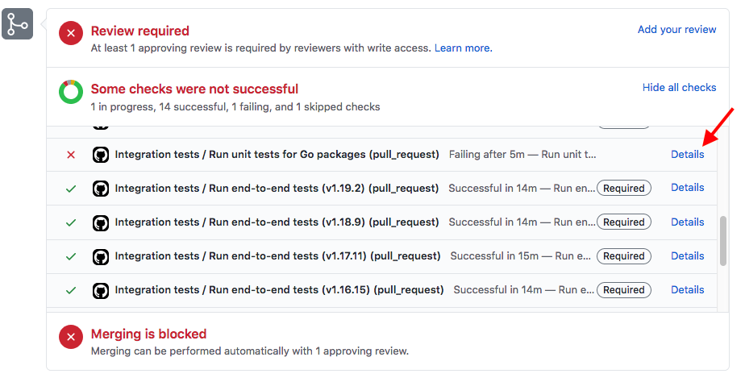Open Details for end-to-end tests v1.17.11
Screen dimensions: 745x382
coord(687,255)
